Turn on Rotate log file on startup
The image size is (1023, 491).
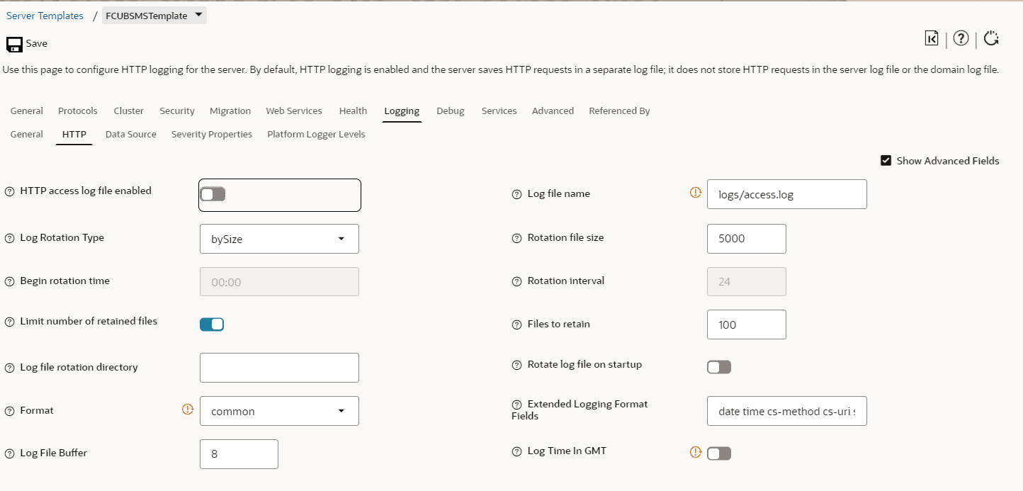click(x=719, y=367)
